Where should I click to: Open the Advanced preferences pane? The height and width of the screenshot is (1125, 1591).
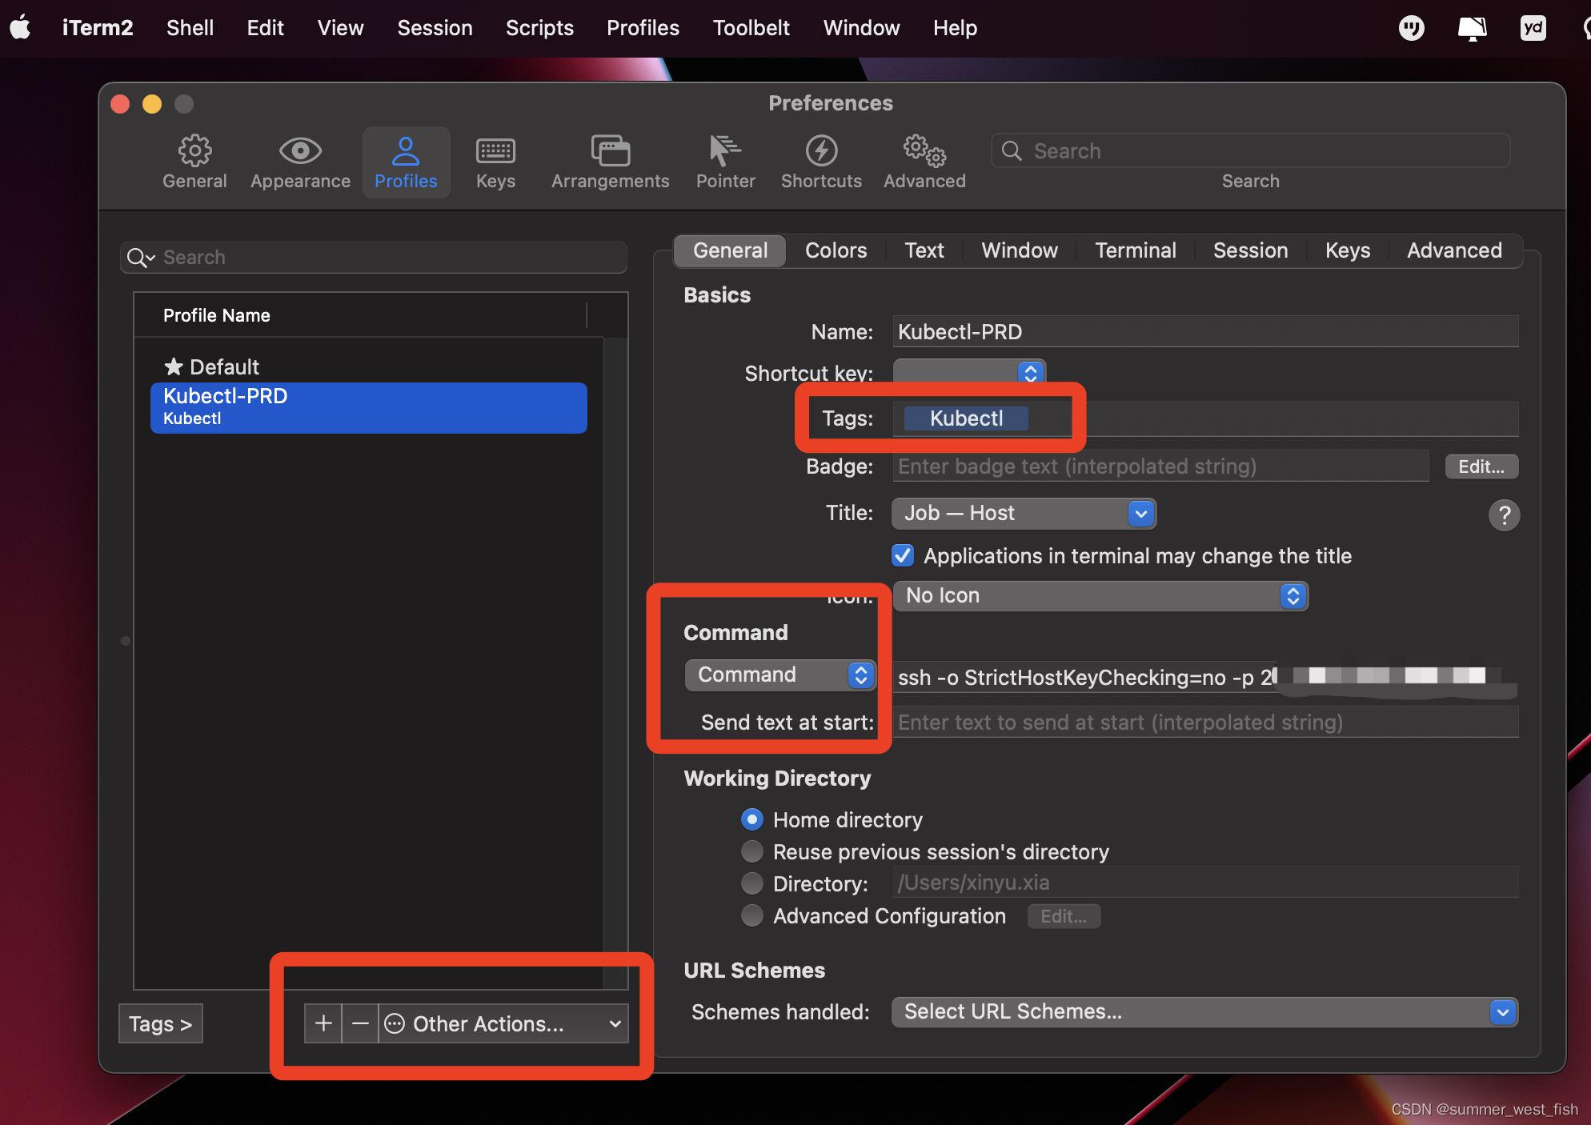924,162
